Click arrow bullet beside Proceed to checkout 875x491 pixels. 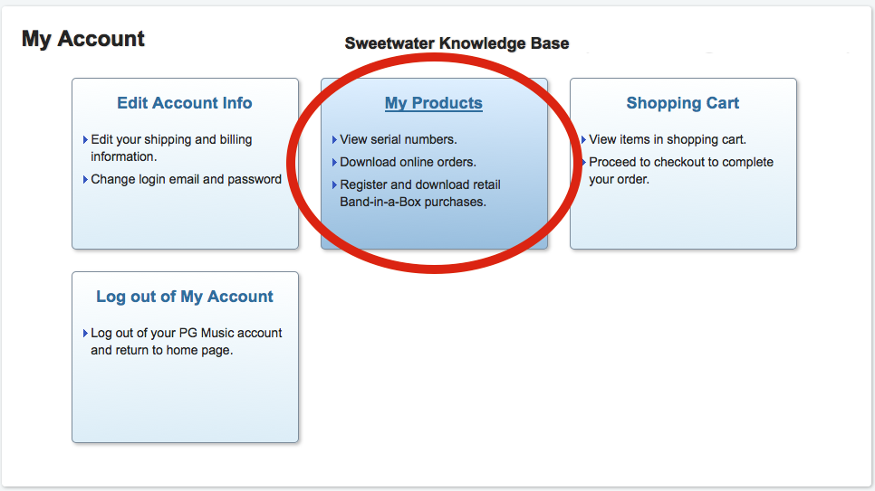(583, 162)
